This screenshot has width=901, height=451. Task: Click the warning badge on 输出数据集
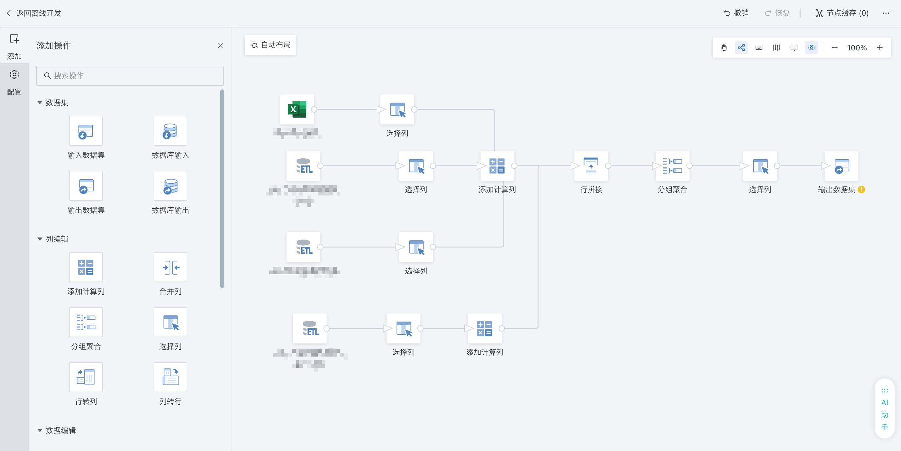pyautogui.click(x=862, y=190)
